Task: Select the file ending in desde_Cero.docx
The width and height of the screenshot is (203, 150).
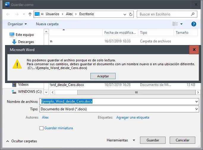Action: [x=67, y=85]
